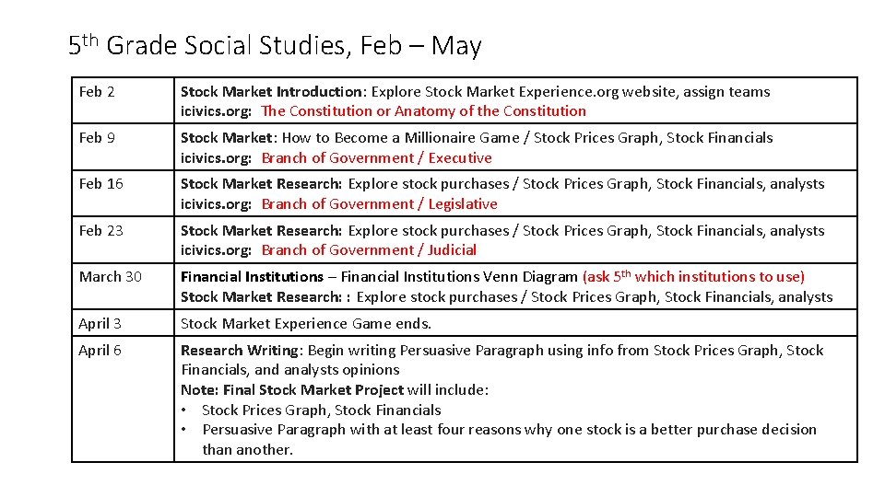This screenshot has height=497, width=885.
Task: Click the 'Research Writing' bold heading
Action: (240, 351)
